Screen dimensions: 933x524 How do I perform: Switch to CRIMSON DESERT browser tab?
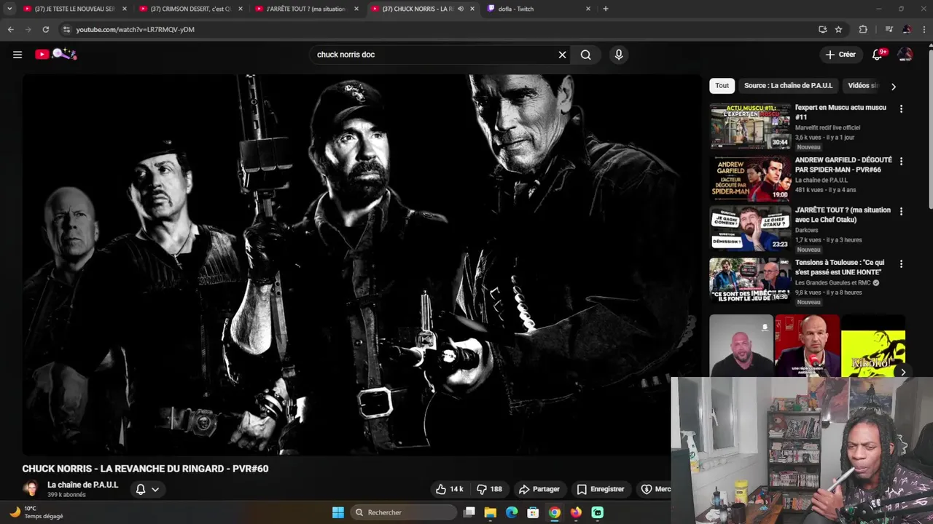(190, 9)
